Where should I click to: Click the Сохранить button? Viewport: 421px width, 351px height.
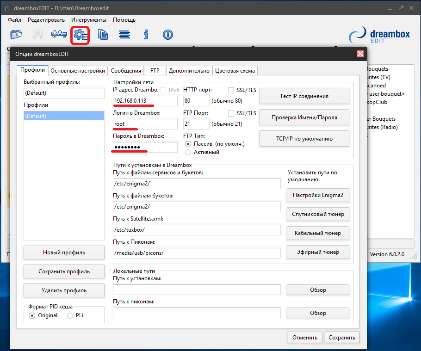[342, 337]
